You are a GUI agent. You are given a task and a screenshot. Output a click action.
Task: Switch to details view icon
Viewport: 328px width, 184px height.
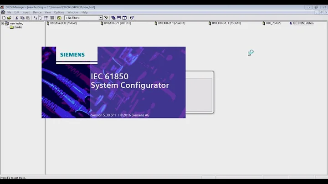pyautogui.click(x=52, y=18)
